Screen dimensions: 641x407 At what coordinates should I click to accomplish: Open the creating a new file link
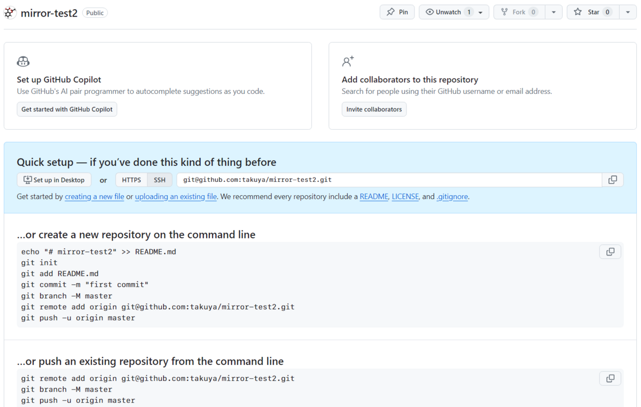pos(95,197)
